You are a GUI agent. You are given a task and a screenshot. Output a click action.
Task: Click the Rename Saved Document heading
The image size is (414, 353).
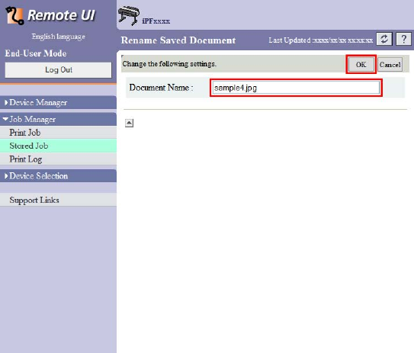point(178,40)
